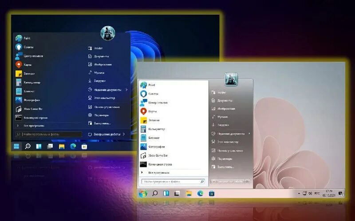Viewport: 355px width, 221px height.
Task: Open Этот компьютер in the dark menu
Action: point(102,98)
